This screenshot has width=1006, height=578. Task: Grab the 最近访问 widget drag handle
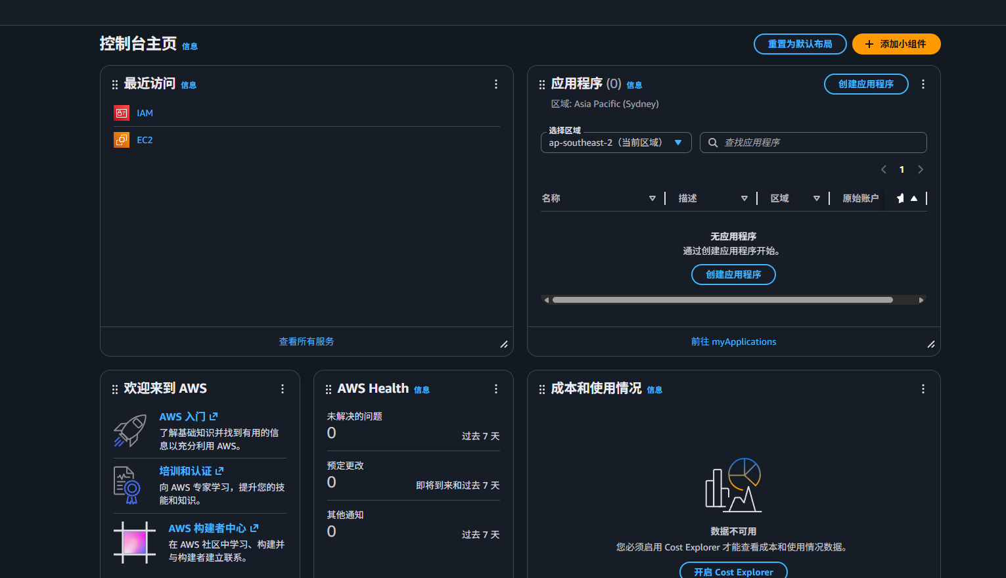click(115, 84)
